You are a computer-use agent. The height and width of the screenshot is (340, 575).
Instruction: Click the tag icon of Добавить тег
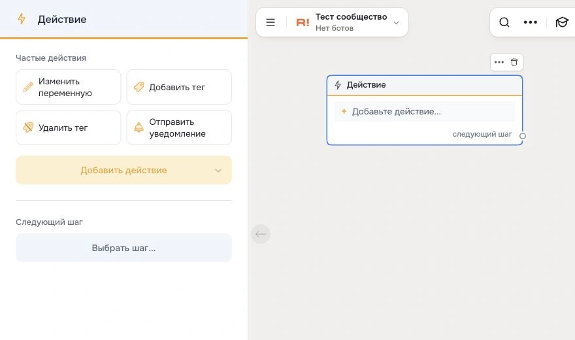[139, 87]
